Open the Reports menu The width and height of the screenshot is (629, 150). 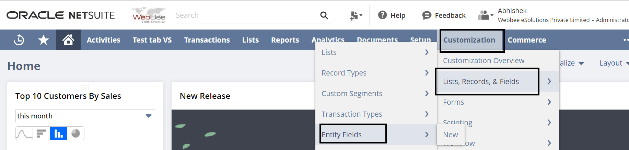285,40
